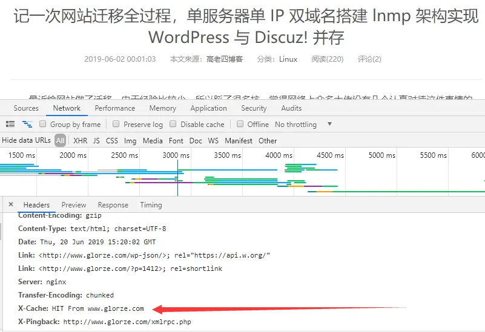Check the Disable cache option

click(173, 124)
